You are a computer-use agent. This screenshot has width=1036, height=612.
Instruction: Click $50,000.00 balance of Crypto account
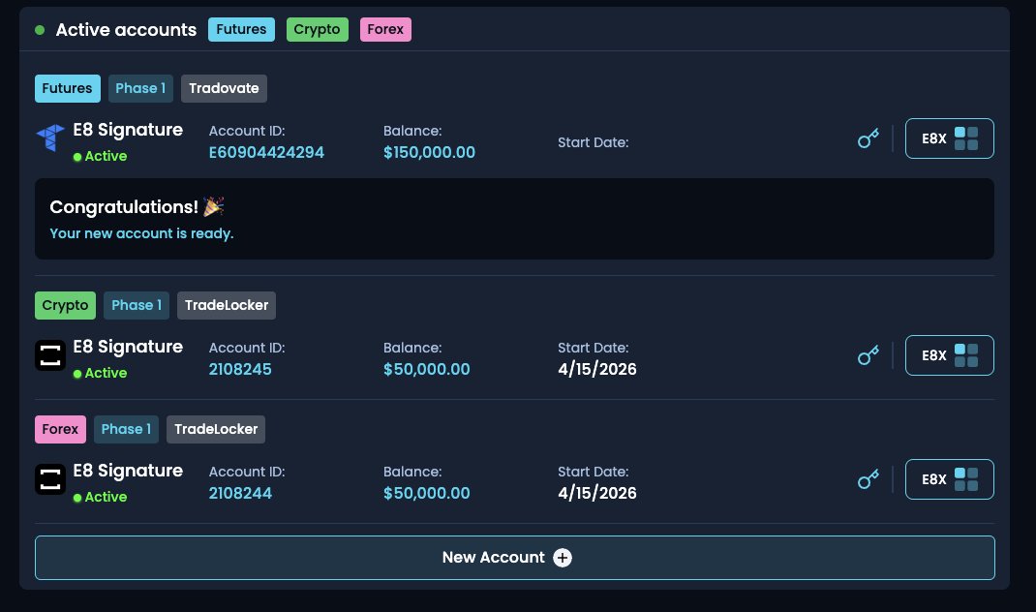[x=427, y=370]
